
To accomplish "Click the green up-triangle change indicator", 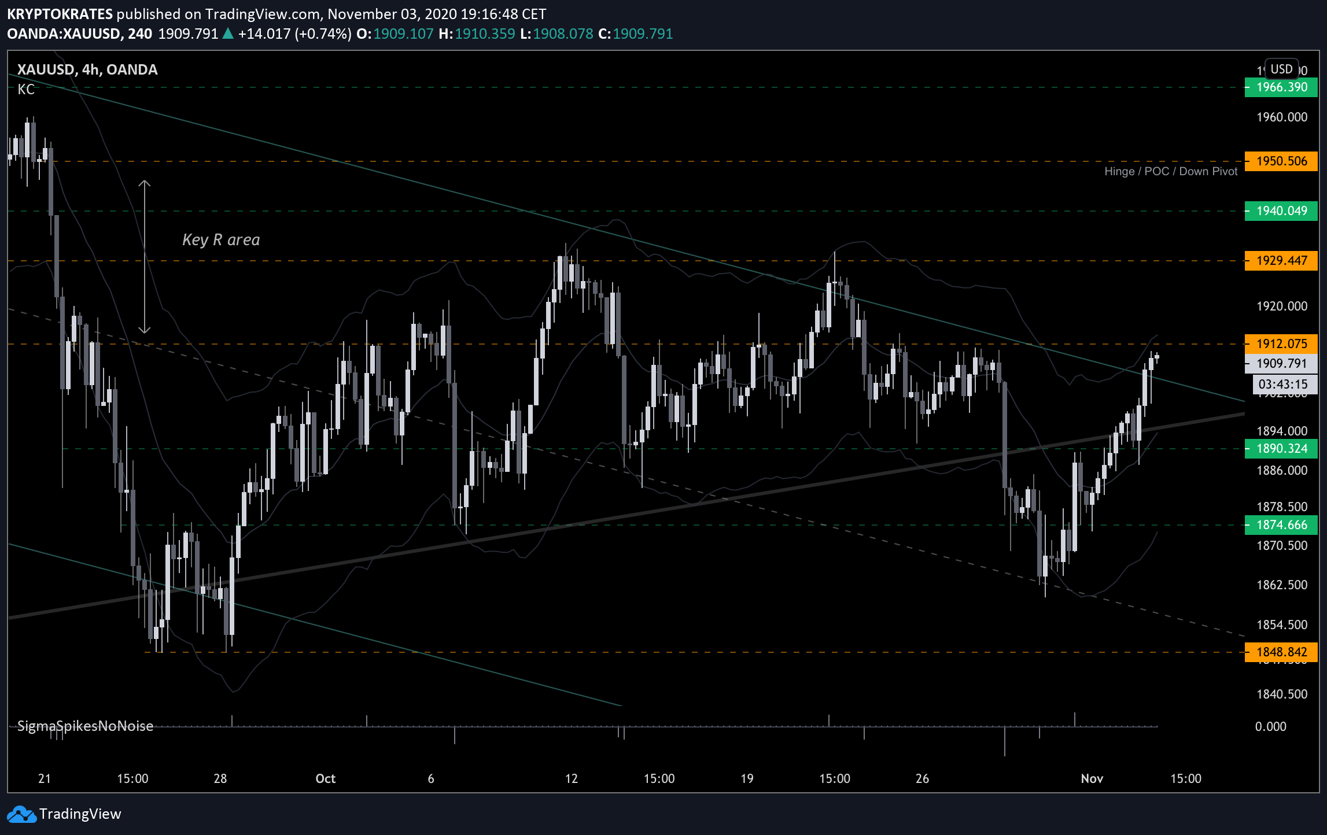I will point(228,34).
